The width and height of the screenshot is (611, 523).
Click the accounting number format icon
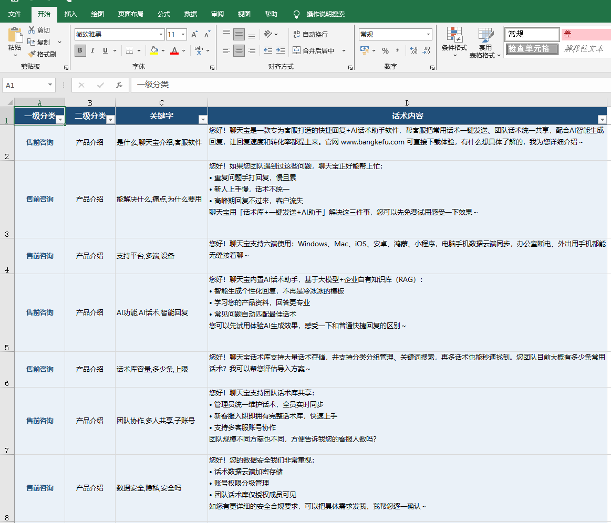(x=364, y=50)
